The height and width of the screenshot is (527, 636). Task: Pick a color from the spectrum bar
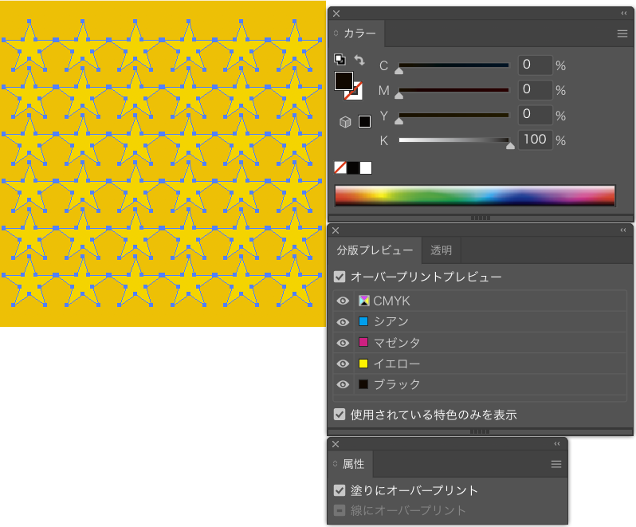point(475,195)
